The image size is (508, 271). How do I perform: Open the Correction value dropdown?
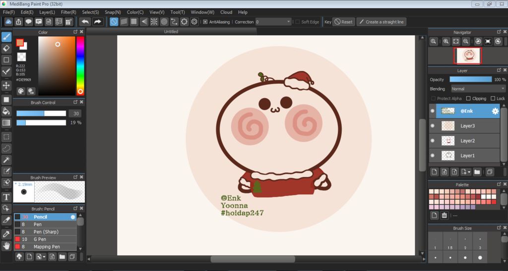click(x=273, y=22)
